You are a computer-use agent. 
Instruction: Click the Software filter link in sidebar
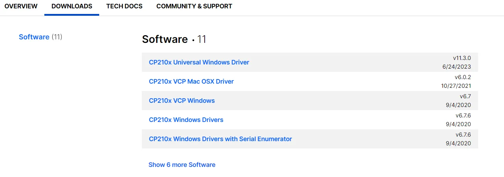pyautogui.click(x=34, y=37)
